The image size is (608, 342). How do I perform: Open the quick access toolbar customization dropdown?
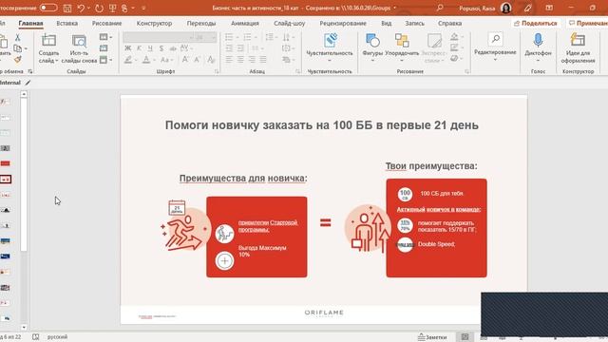[x=143, y=8]
